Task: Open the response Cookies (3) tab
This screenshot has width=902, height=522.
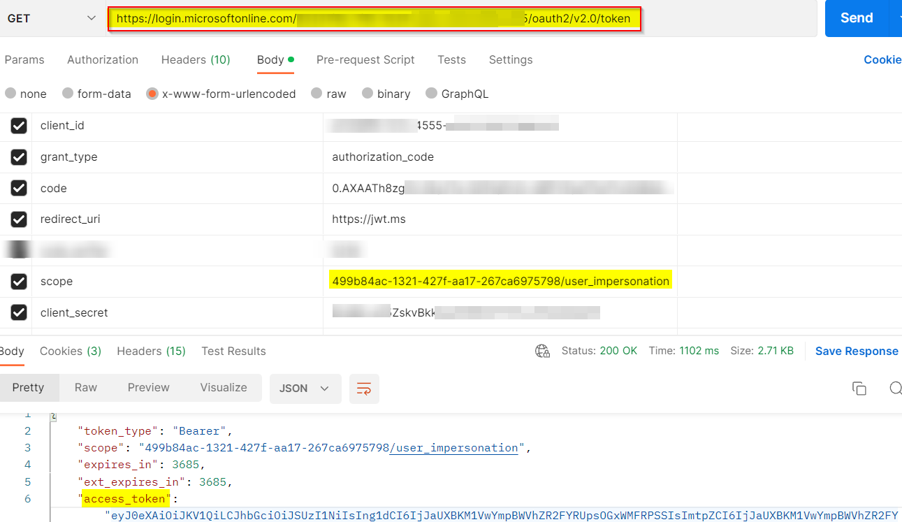Action: pos(71,351)
